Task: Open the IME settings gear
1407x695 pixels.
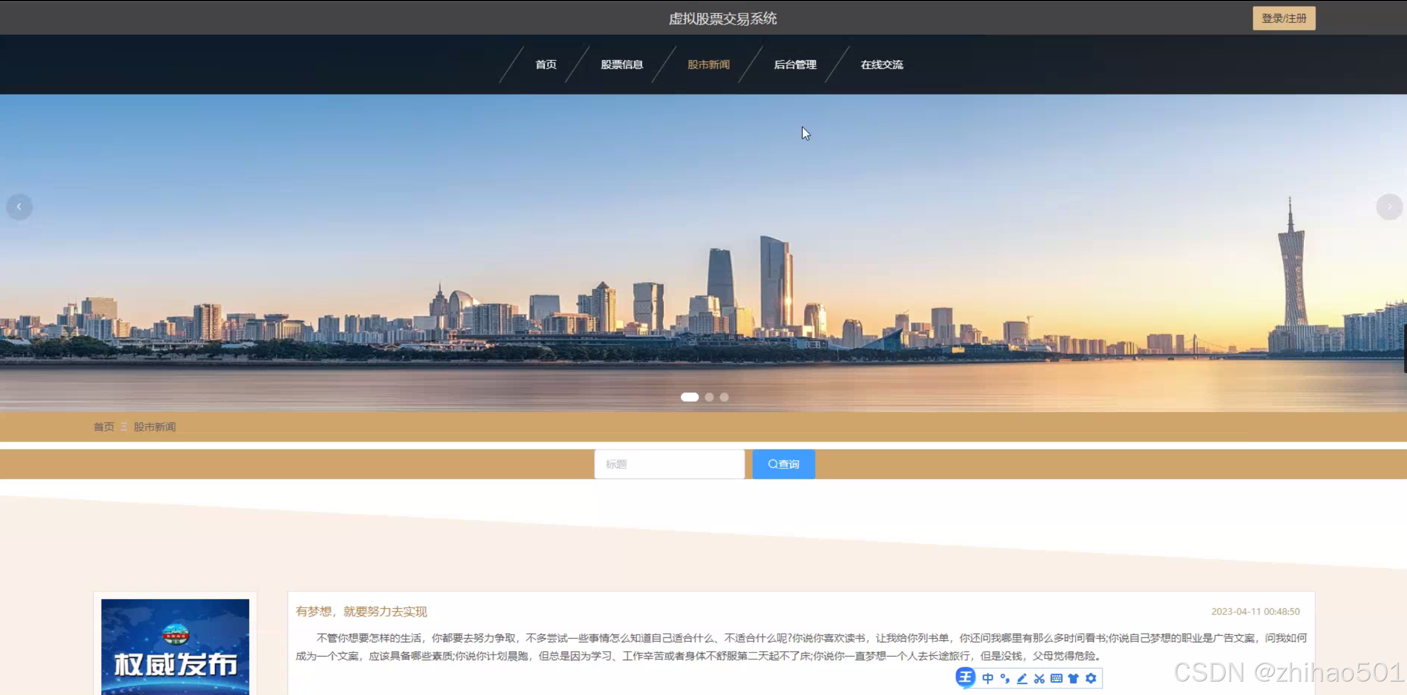Action: coord(1091,678)
